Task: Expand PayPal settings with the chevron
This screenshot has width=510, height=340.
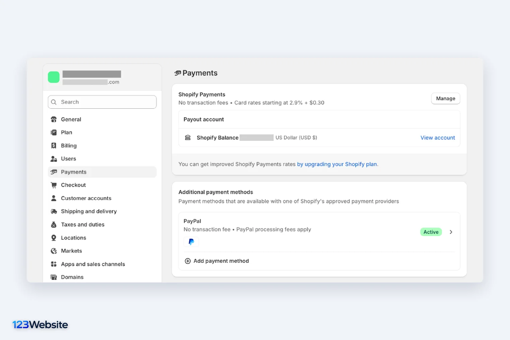Action: [451, 232]
